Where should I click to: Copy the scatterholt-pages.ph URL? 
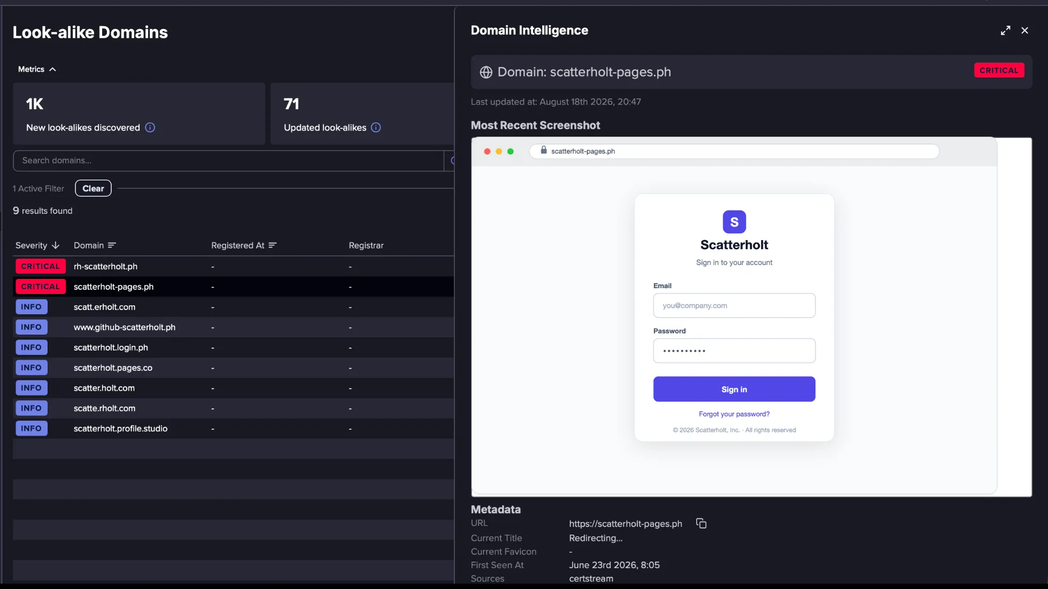pyautogui.click(x=701, y=523)
